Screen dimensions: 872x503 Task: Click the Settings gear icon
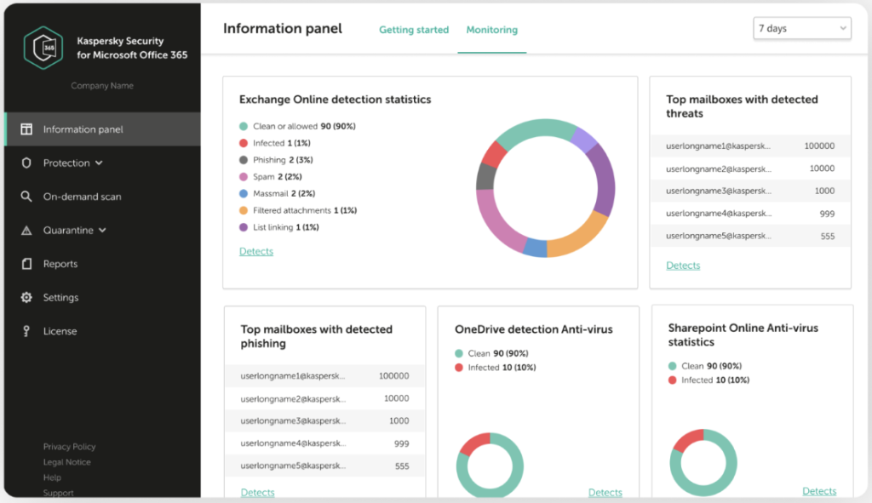coord(26,297)
